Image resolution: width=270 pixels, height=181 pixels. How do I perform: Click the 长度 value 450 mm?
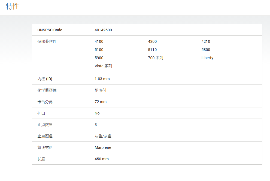pyautogui.click(x=102, y=159)
